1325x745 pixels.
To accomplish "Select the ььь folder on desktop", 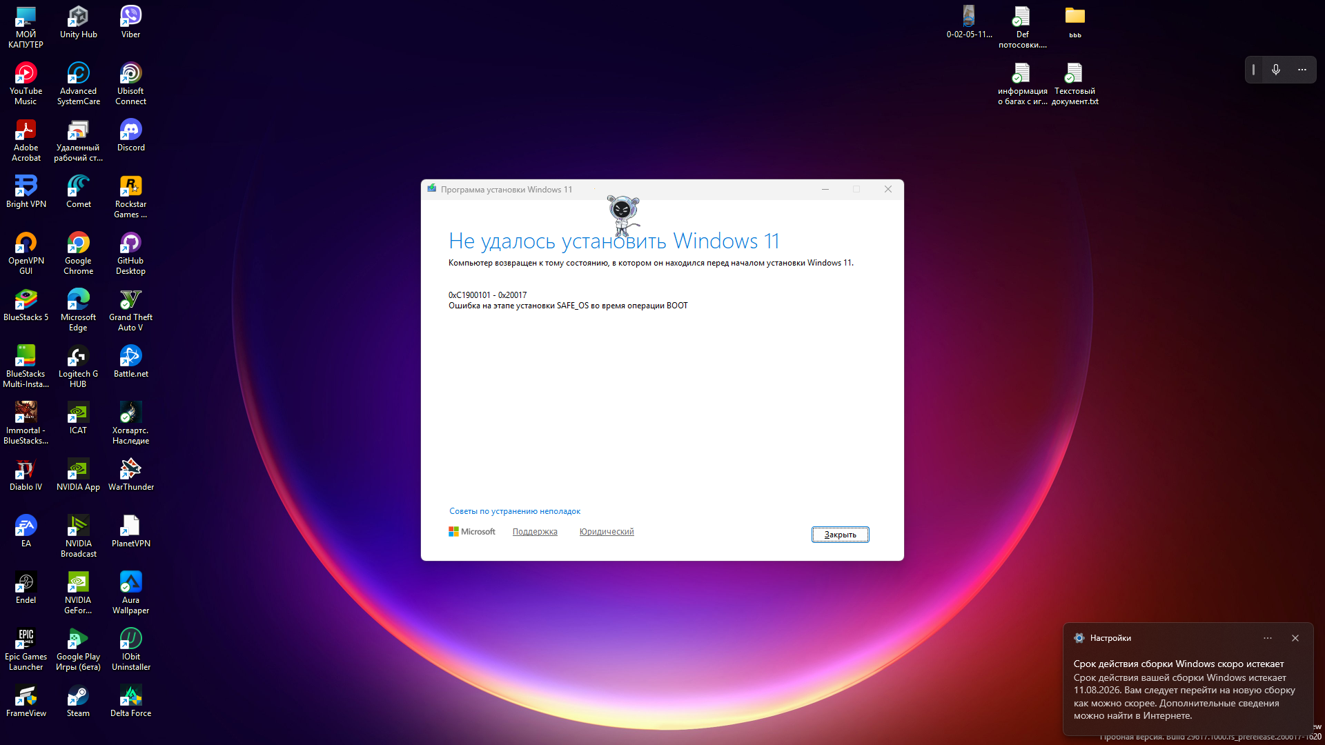I will [1074, 22].
